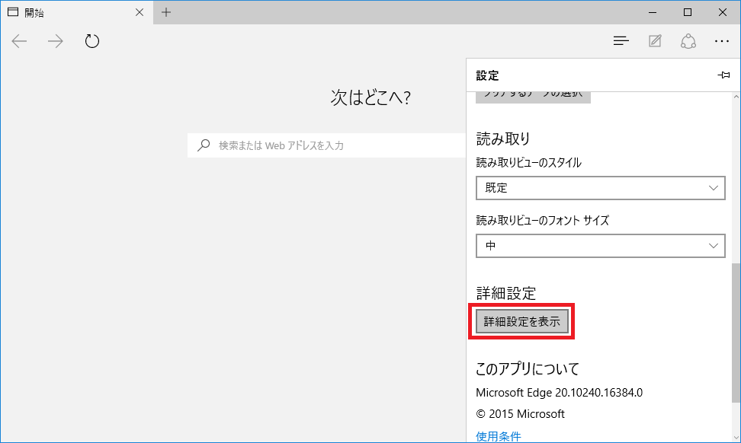741x443 pixels.
Task: Select the 開始 tab
Action: [69, 12]
